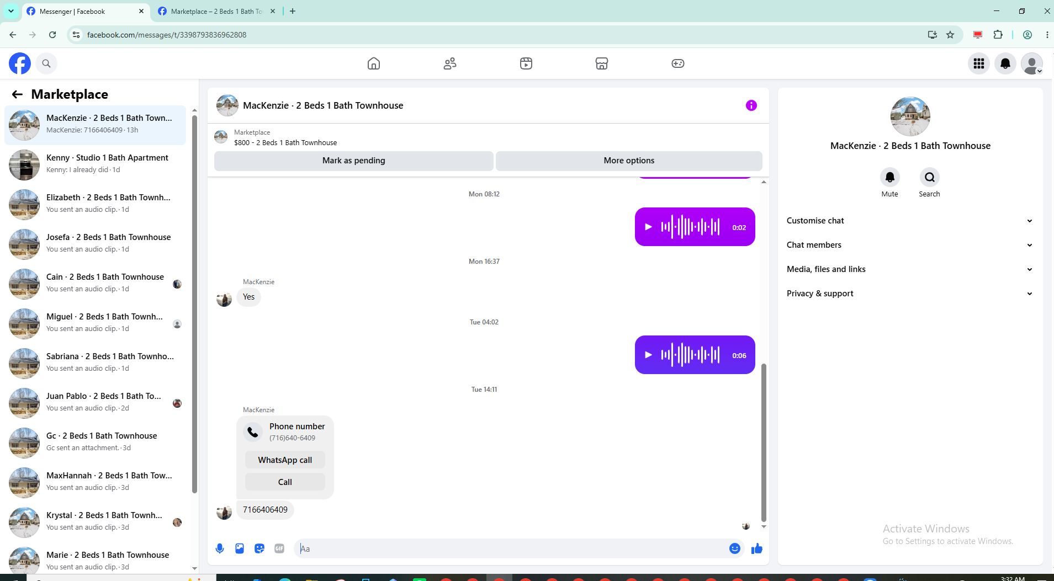Open the Chrome three-dot menu

(1047, 35)
